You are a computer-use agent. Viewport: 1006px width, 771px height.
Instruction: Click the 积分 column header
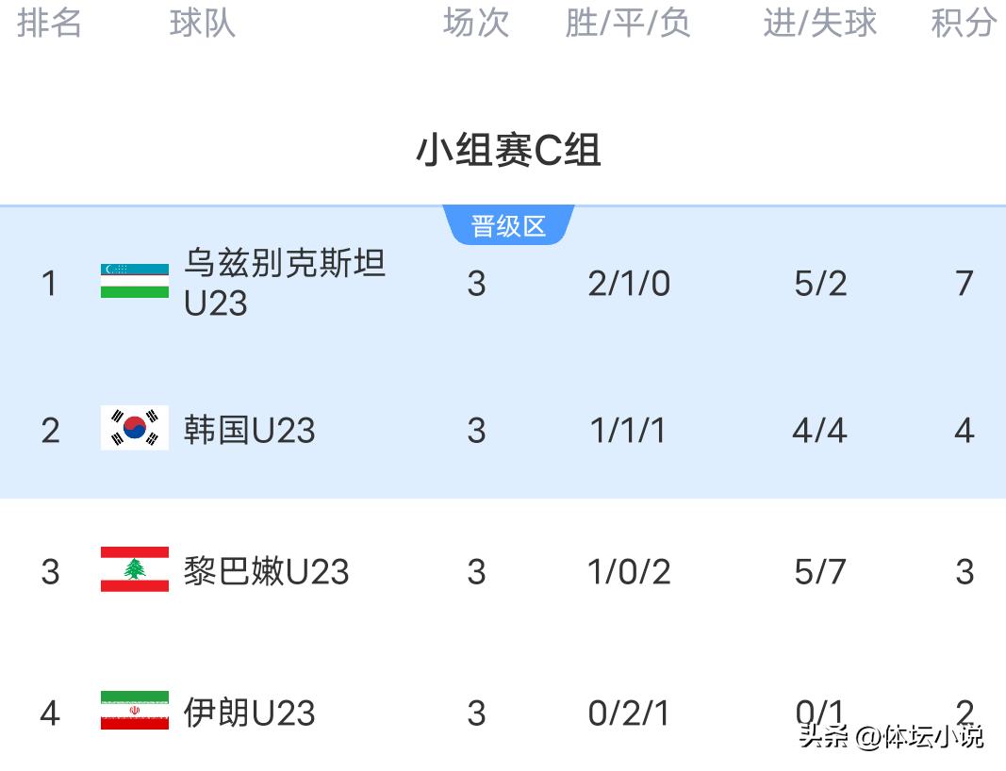tap(964, 23)
